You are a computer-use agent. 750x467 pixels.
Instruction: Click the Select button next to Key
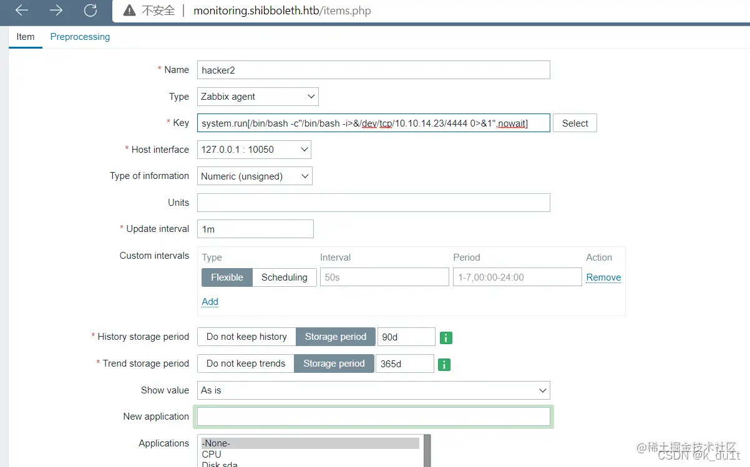575,123
